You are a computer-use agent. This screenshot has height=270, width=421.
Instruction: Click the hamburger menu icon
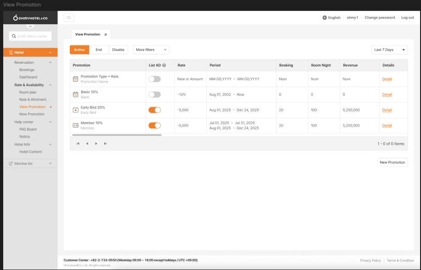[x=69, y=17]
